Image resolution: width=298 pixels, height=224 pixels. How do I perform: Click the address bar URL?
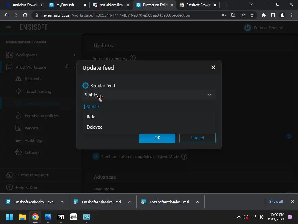(x=116, y=15)
